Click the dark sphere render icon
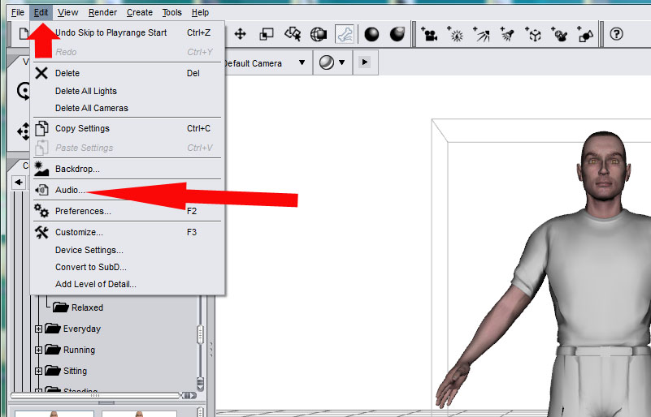 (371, 34)
